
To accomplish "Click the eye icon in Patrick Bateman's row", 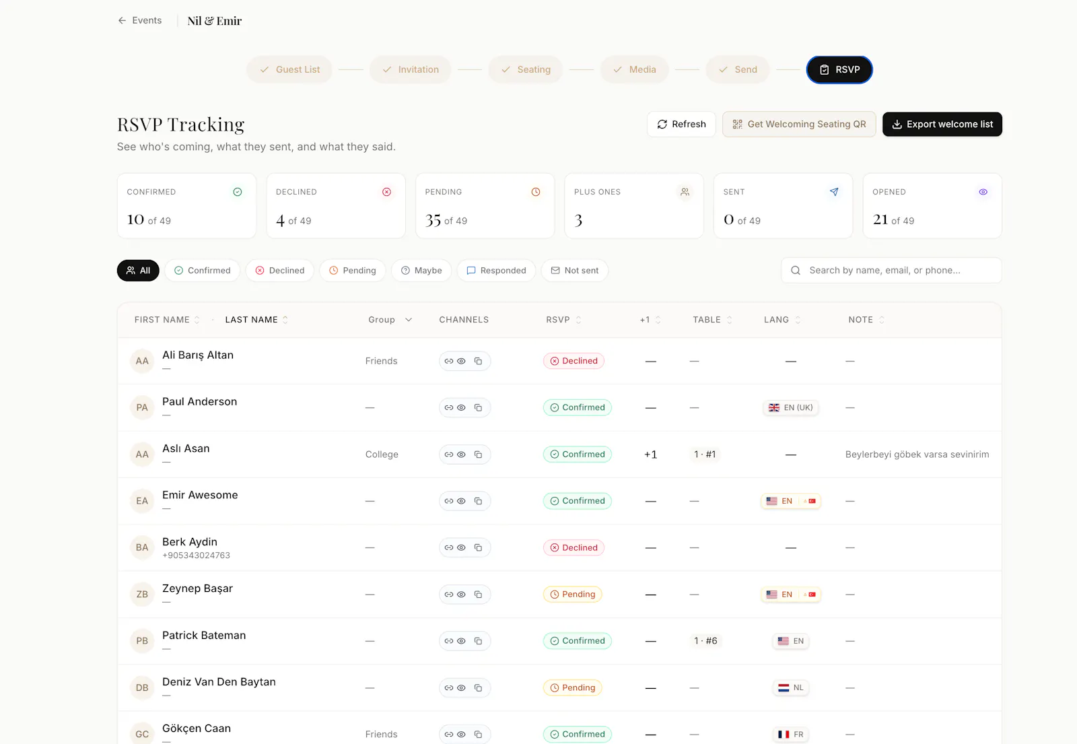I will [x=461, y=641].
